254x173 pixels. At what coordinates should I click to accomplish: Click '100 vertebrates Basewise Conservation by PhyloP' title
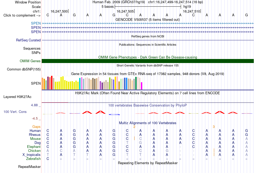point(148,105)
